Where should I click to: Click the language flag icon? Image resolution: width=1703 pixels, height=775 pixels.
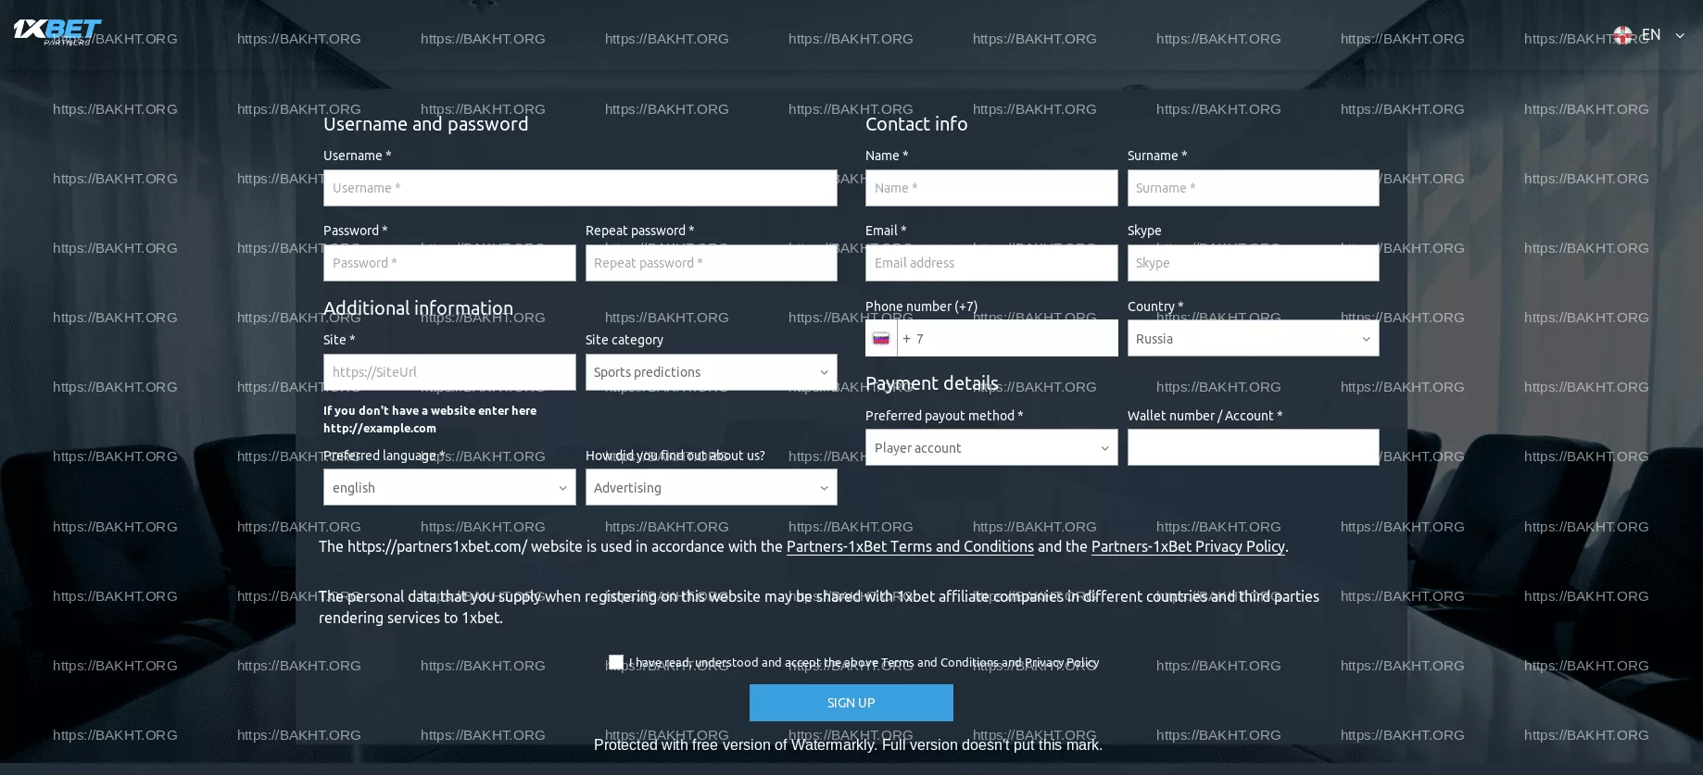tap(1622, 35)
